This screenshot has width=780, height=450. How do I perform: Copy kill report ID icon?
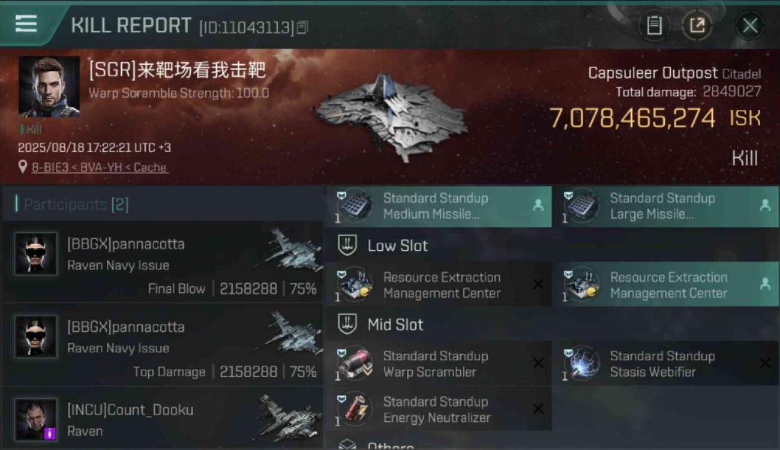tap(302, 27)
